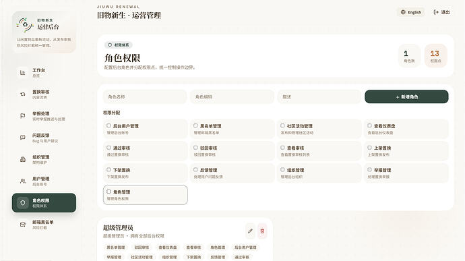
Task: Click the 查看审核 tag under 超级管理员
Action: point(193,248)
